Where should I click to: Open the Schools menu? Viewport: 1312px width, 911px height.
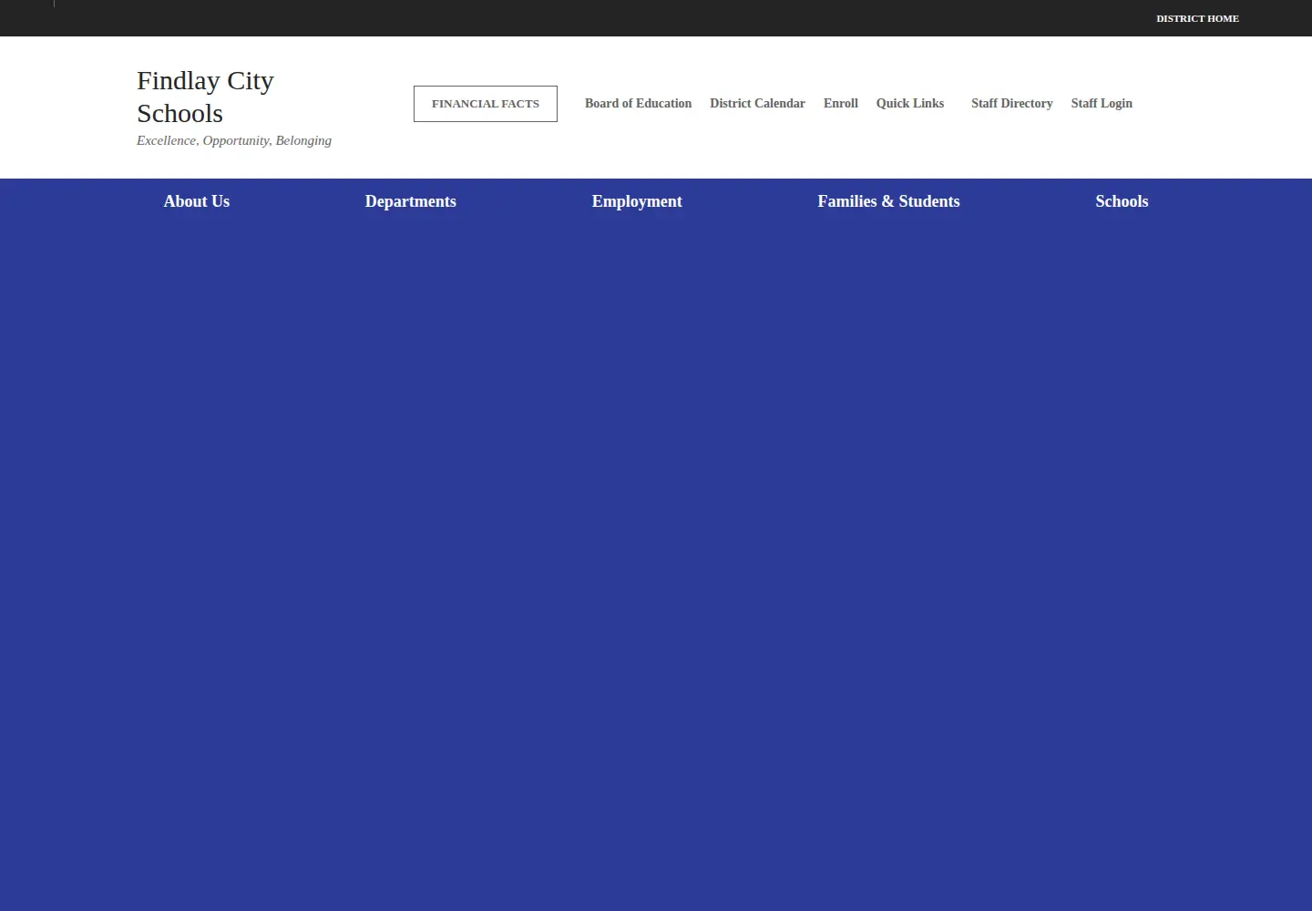pos(1122,201)
